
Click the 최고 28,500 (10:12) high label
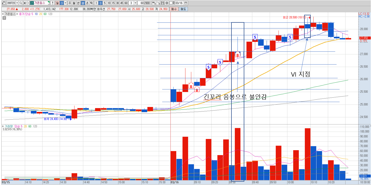coord(294,17)
